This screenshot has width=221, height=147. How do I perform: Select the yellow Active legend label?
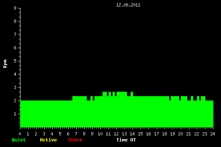click(48, 140)
